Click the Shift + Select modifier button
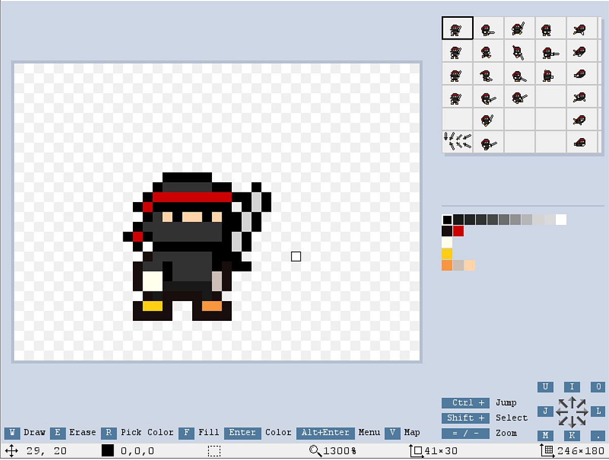The height and width of the screenshot is (460, 609). [465, 418]
